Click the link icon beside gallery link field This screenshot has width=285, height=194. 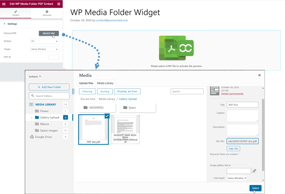click(x=254, y=171)
